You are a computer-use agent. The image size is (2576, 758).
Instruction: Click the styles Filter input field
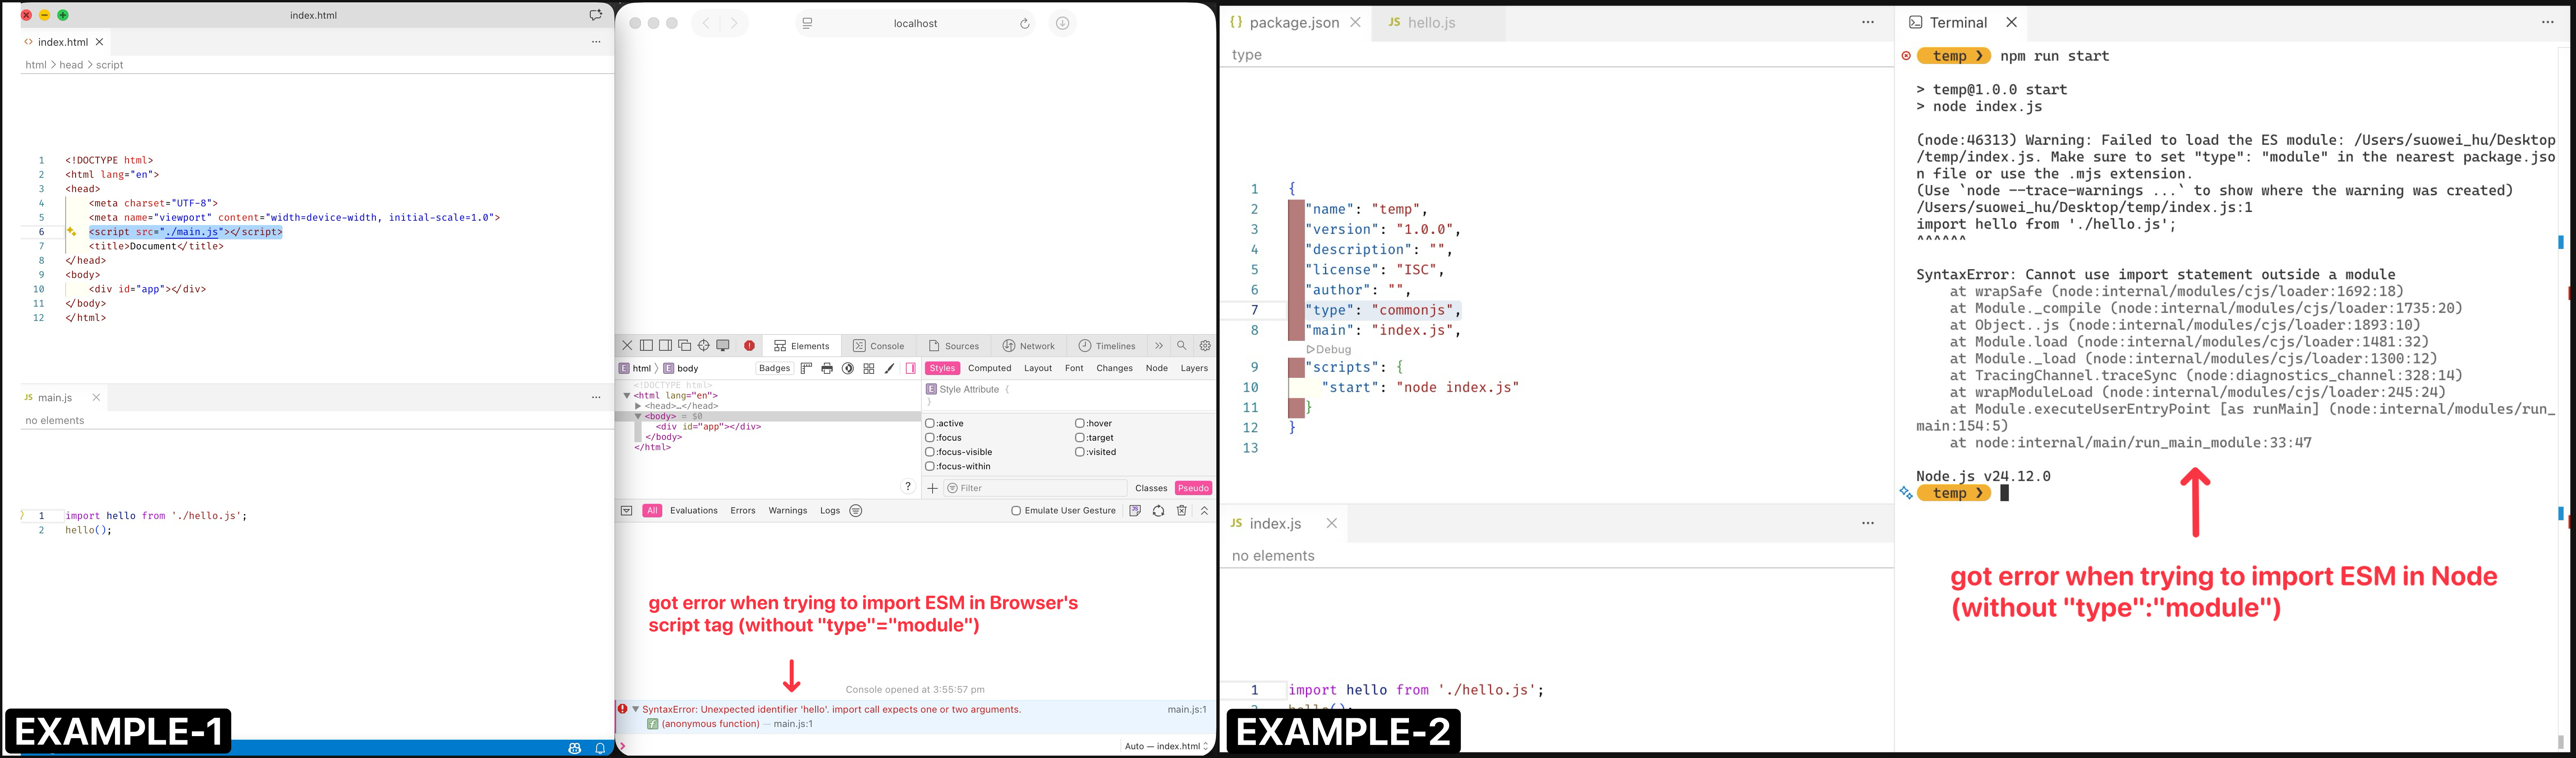click(x=1035, y=488)
